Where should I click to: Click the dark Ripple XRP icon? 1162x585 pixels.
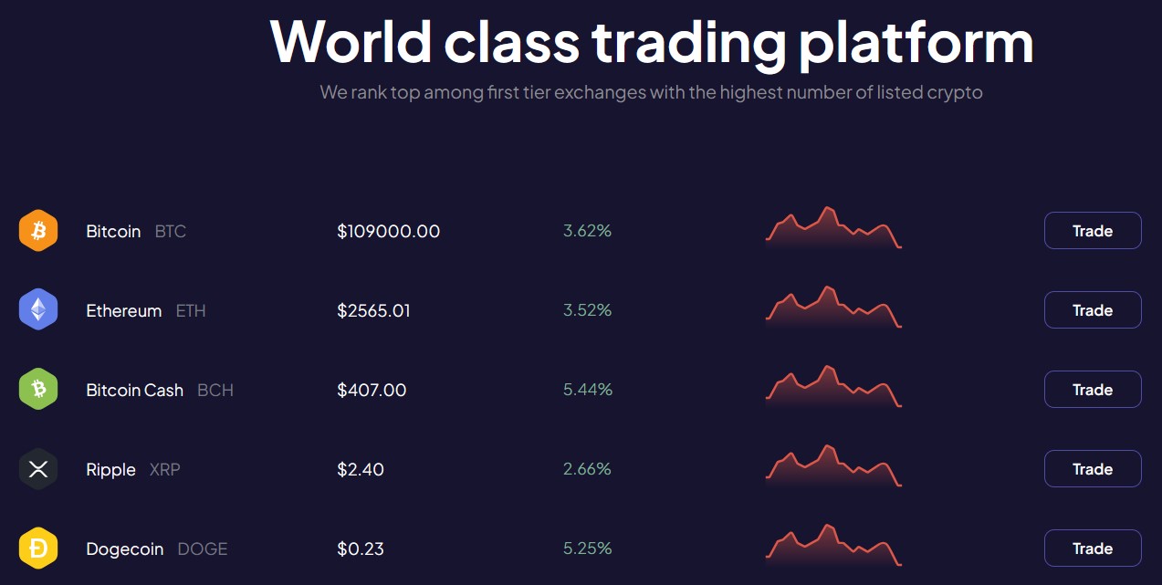tap(38, 469)
